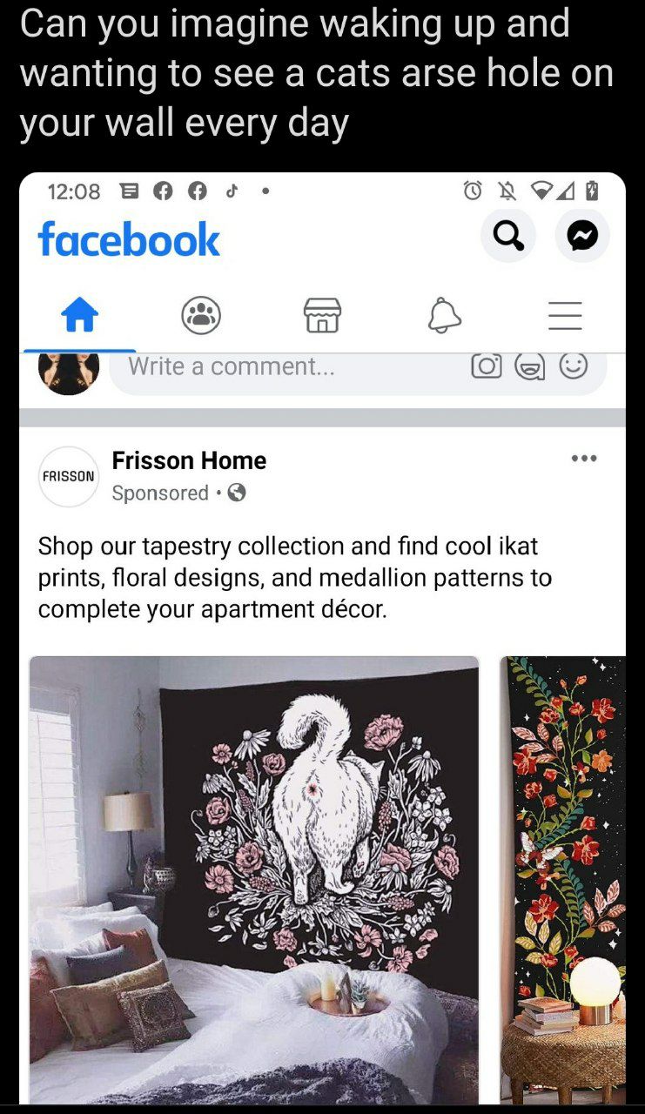This screenshot has width=645, height=1114.
Task: Open the cat tapestry product image
Action: (254, 880)
